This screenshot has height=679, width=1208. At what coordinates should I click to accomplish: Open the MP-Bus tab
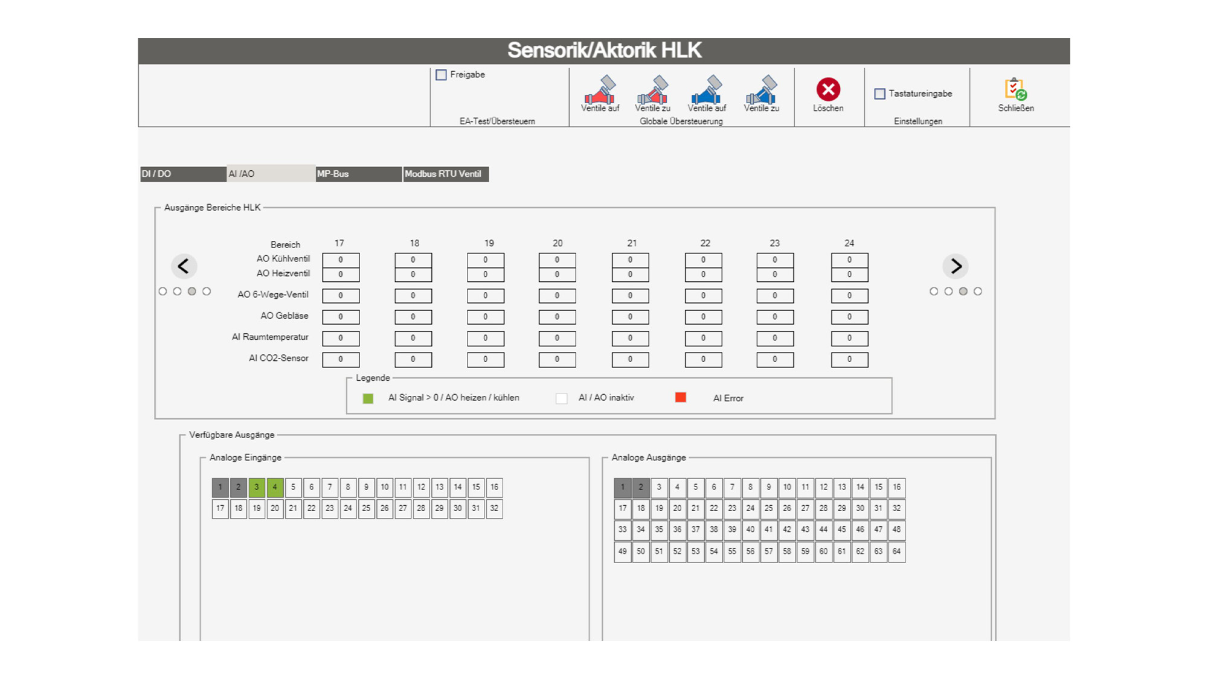pyautogui.click(x=359, y=174)
